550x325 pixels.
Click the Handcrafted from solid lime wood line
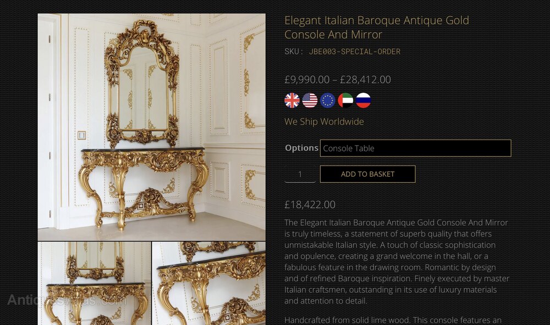point(393,320)
